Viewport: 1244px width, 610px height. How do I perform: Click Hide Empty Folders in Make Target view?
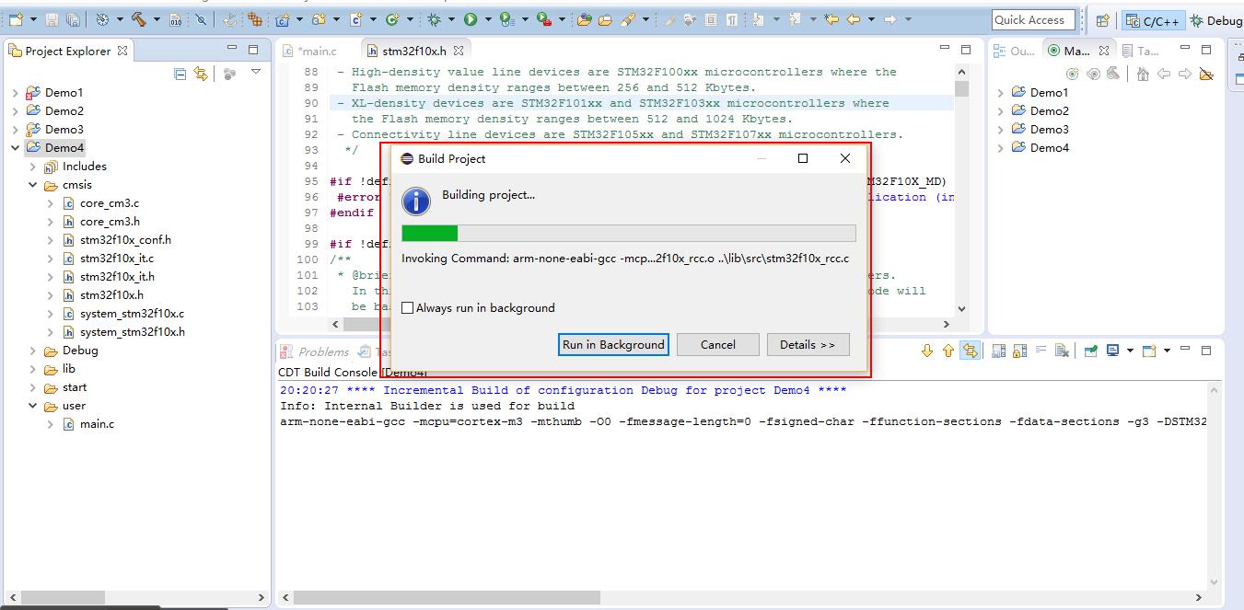click(1206, 74)
